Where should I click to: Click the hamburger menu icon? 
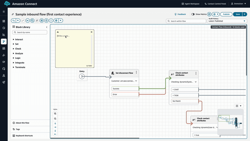pos(4,11)
